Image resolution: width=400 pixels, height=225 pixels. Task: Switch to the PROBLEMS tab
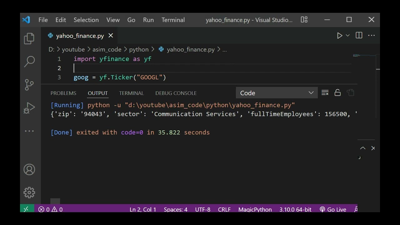[63, 93]
